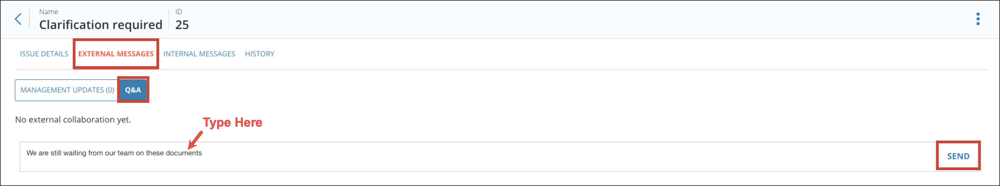1000x186 pixels.
Task: Select the Q&A toggle button
Action: 133,90
